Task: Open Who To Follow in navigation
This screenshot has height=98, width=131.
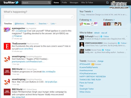Action: pyautogui.click(x=87, y=3)
